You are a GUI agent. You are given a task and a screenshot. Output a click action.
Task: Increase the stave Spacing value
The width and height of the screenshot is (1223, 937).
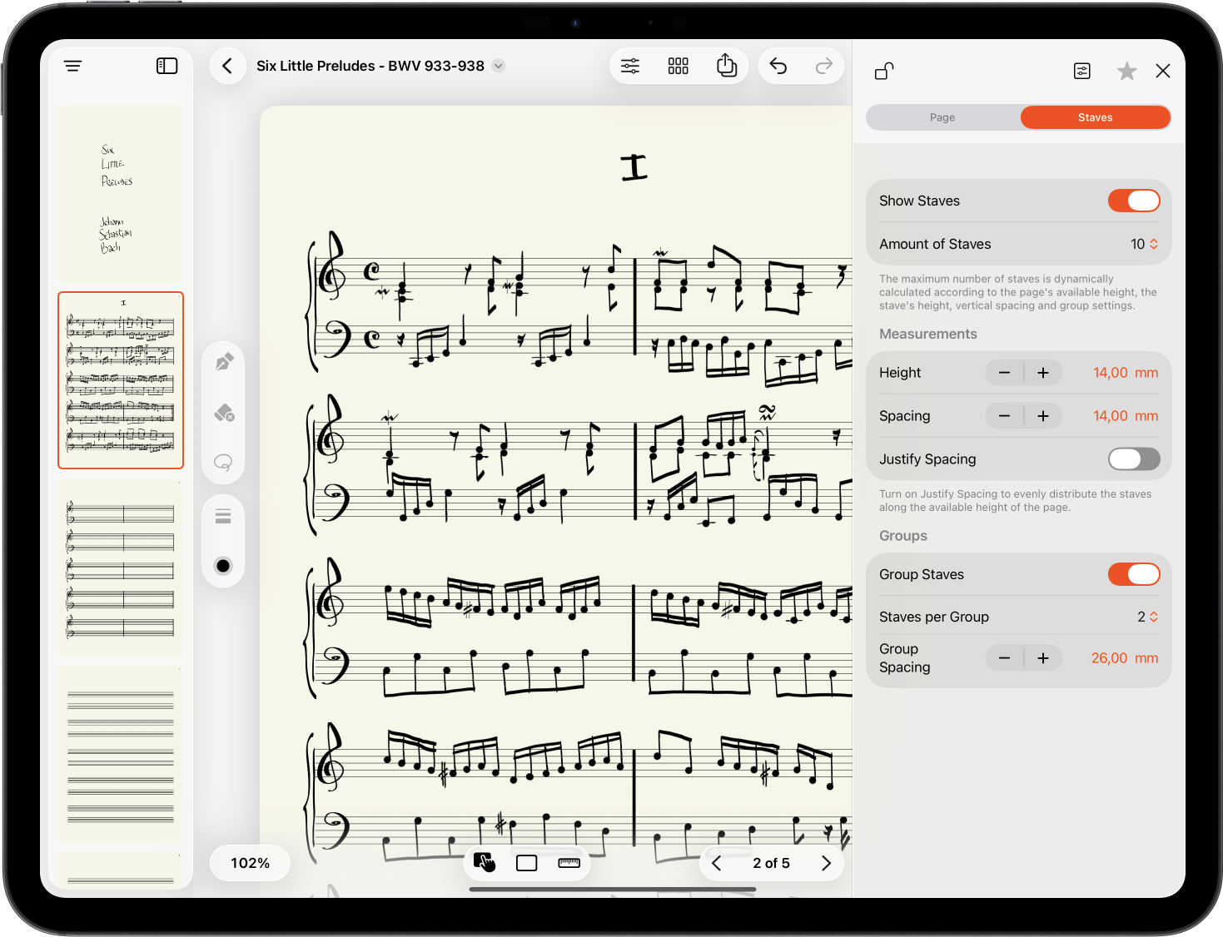1043,416
